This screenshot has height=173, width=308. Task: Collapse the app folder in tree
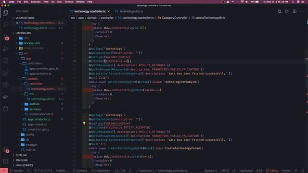[x=28, y=59]
